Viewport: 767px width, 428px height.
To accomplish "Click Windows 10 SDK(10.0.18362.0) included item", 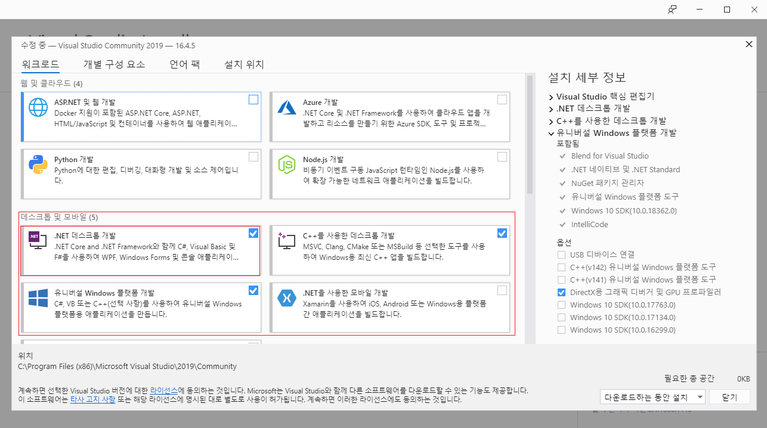I will (x=624, y=211).
